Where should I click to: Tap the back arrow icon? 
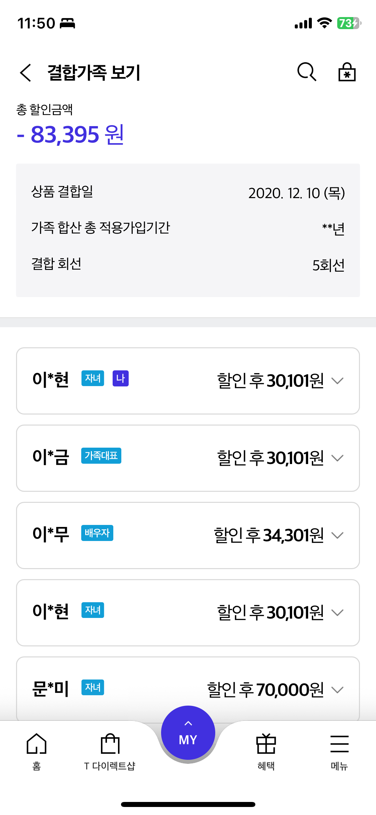(x=26, y=73)
